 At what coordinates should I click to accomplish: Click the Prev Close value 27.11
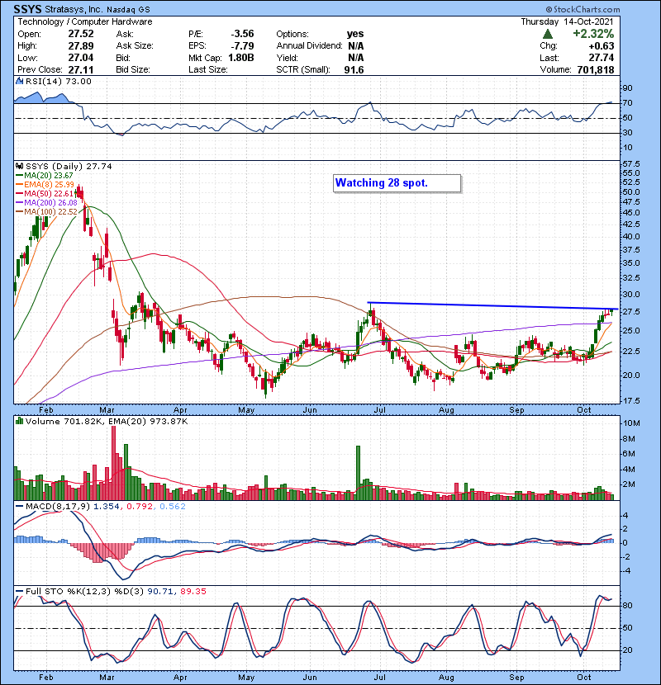[80, 69]
